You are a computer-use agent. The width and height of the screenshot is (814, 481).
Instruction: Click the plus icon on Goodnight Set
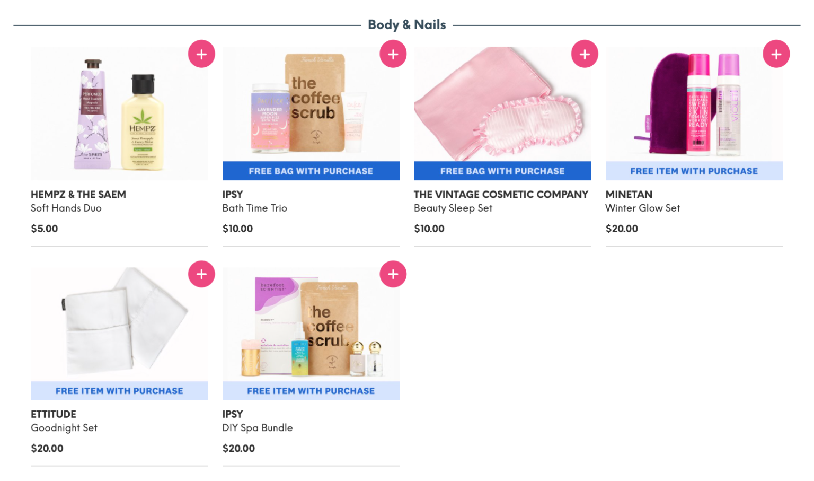[201, 274]
